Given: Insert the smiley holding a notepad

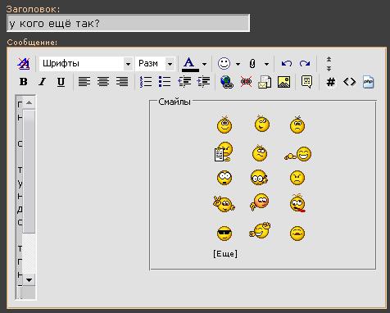Looking at the screenshot, I should click(224, 152).
